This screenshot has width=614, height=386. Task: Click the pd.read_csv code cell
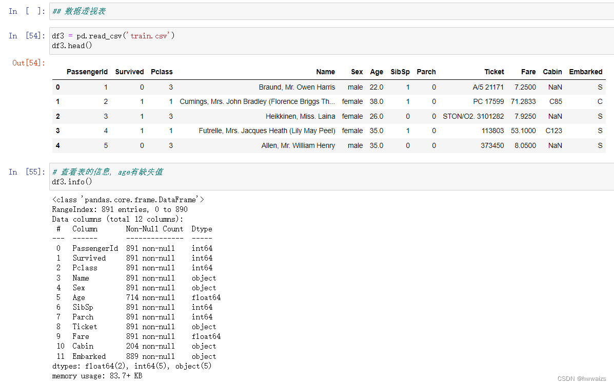pyautogui.click(x=331, y=40)
